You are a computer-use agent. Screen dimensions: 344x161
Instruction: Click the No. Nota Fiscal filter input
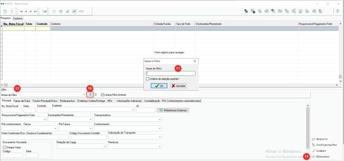pos(12,110)
